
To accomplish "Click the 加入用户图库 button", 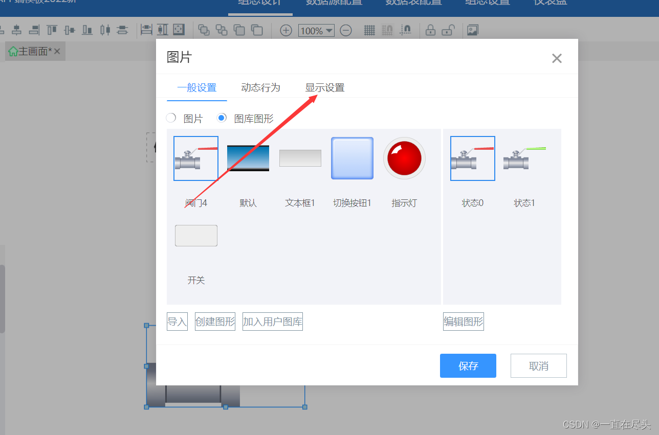I will coord(272,321).
